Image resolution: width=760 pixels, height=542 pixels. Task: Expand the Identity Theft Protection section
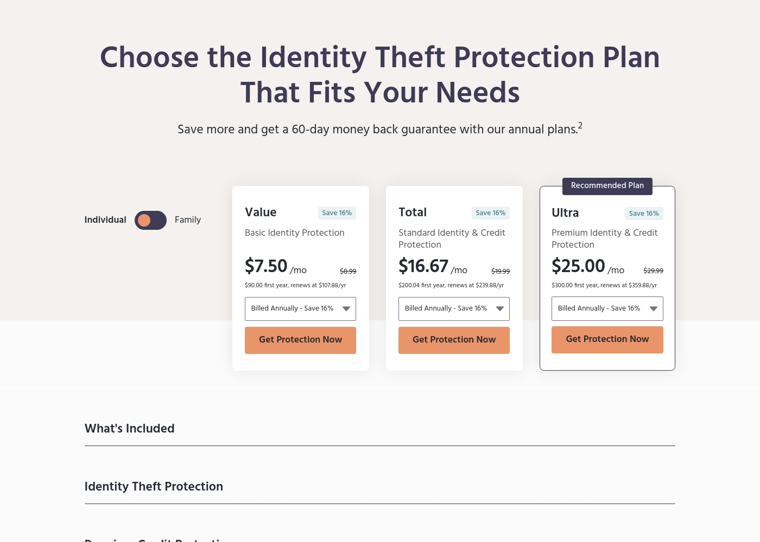click(x=380, y=487)
